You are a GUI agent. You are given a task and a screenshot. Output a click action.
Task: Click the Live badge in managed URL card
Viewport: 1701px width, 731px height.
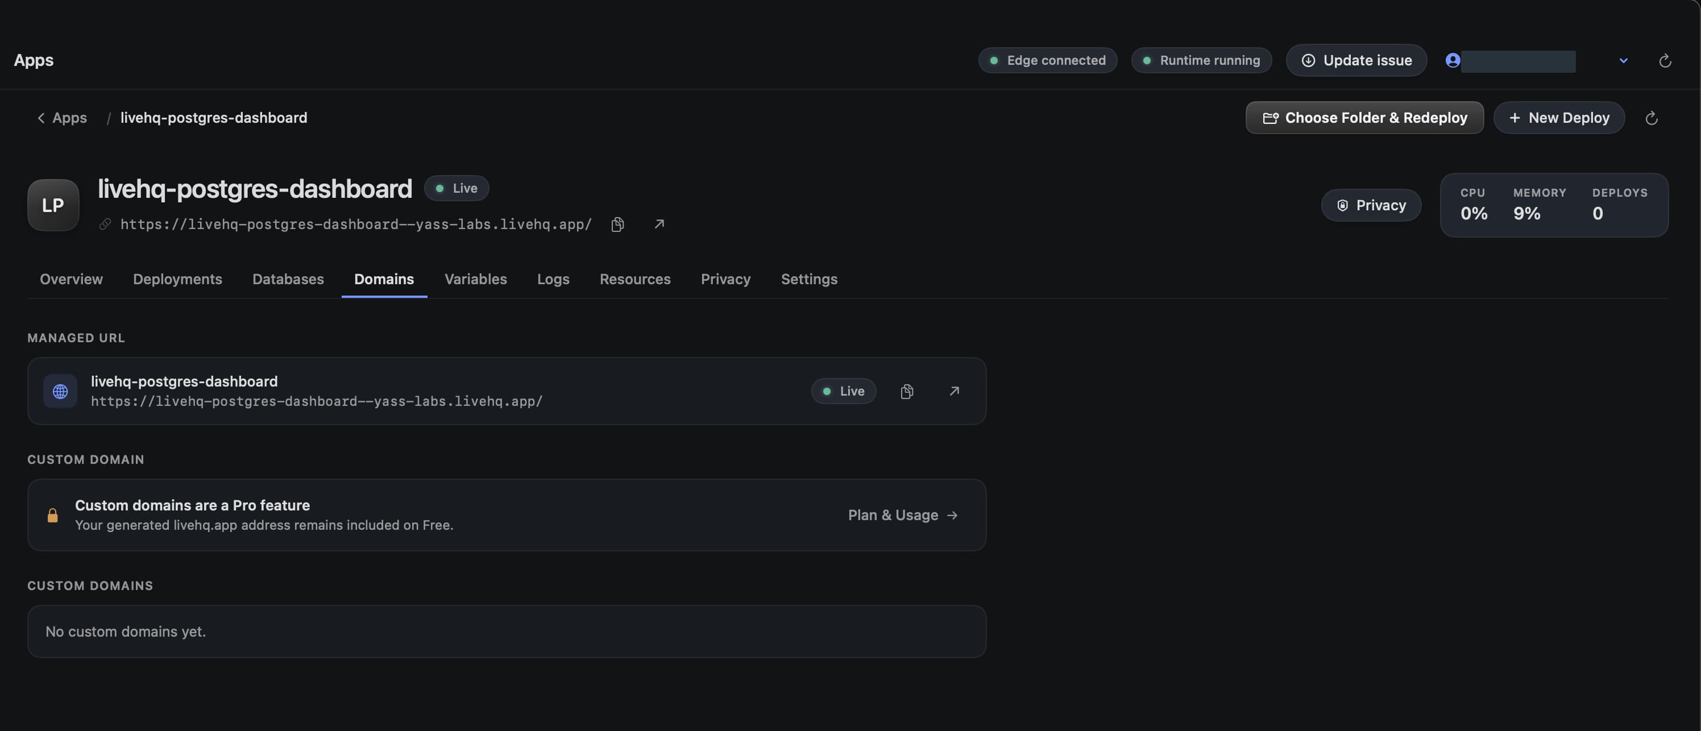pyautogui.click(x=843, y=392)
